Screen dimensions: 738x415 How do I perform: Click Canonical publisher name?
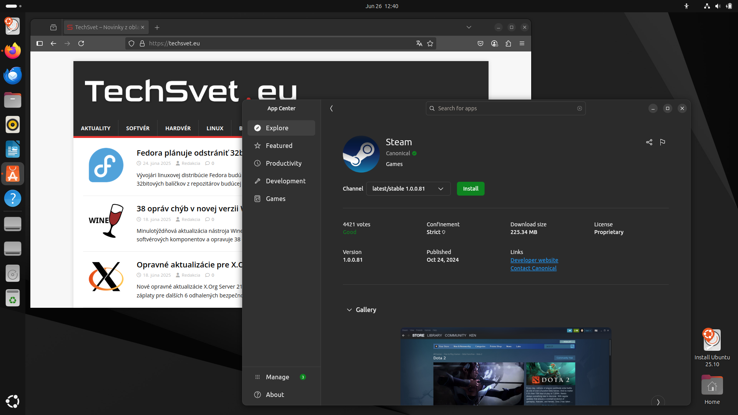pos(398,153)
